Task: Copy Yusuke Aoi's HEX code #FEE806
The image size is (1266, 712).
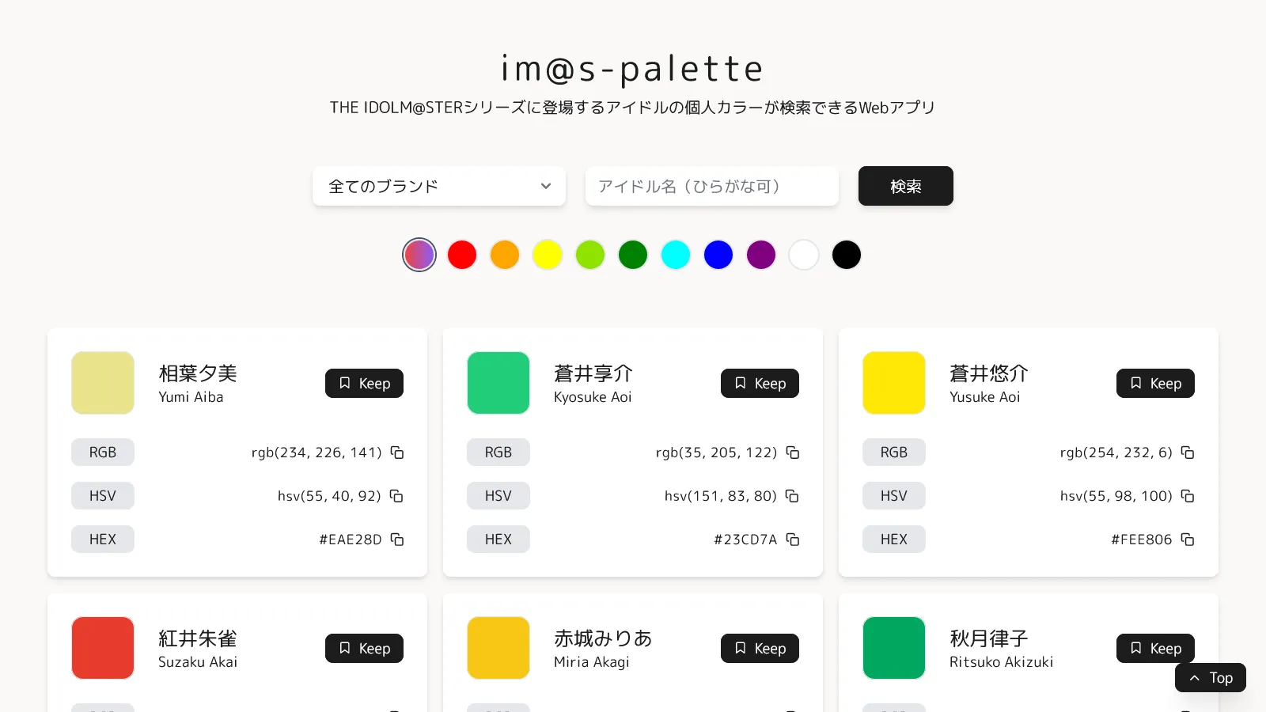Action: [x=1188, y=539]
